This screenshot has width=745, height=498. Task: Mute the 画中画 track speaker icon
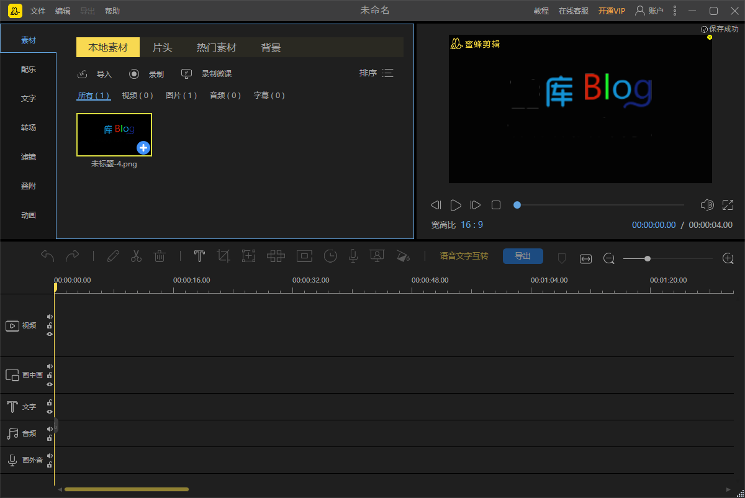[x=50, y=366]
